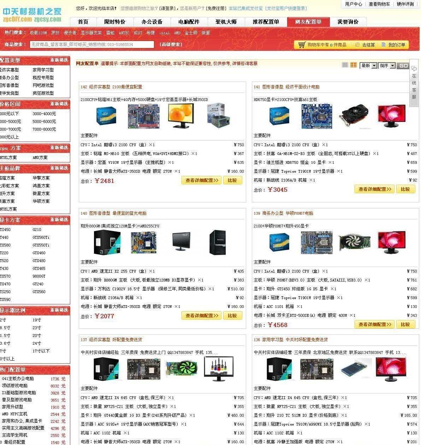Screen dimensions: 421x445
Task: Open 硬件评测 in the top bar
Action: click(405, 4)
